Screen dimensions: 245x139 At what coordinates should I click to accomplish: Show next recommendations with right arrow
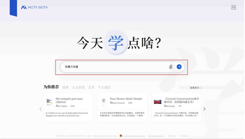click(204, 109)
